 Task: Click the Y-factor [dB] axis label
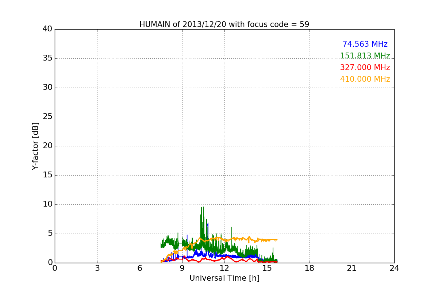point(35,146)
